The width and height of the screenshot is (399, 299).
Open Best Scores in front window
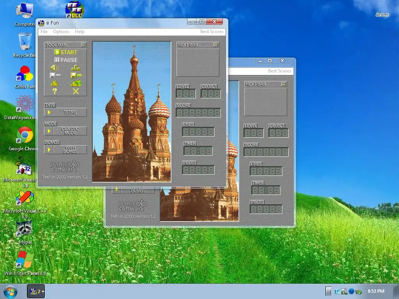coord(212,32)
